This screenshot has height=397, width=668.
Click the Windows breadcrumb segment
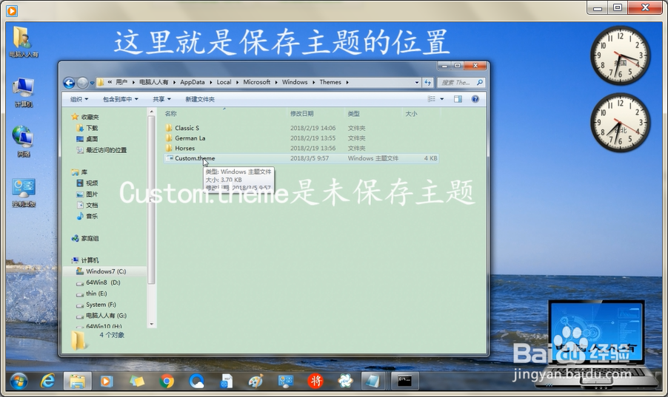click(295, 82)
